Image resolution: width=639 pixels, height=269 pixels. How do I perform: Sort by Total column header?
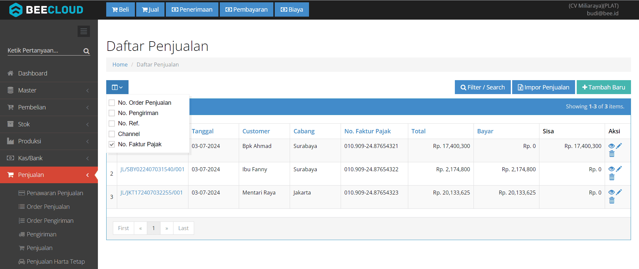coord(418,131)
